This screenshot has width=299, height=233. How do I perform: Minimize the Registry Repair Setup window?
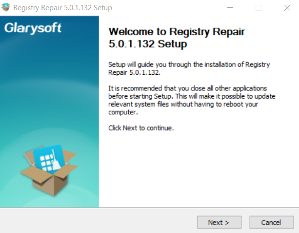point(230,8)
